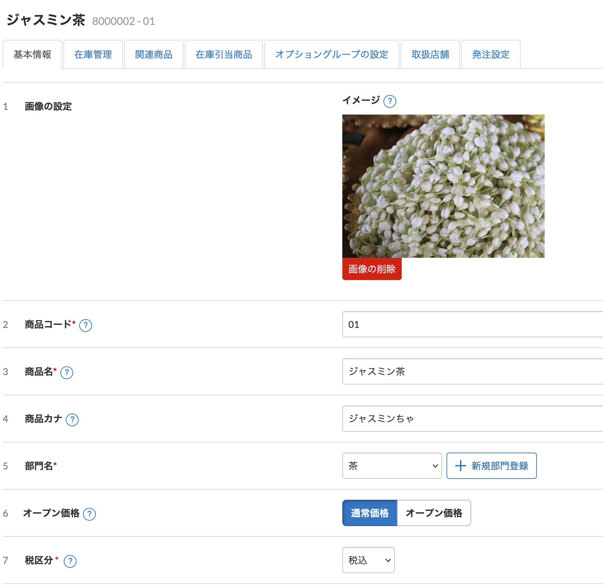Expand the 税区分 dropdown showing 税込

369,560
